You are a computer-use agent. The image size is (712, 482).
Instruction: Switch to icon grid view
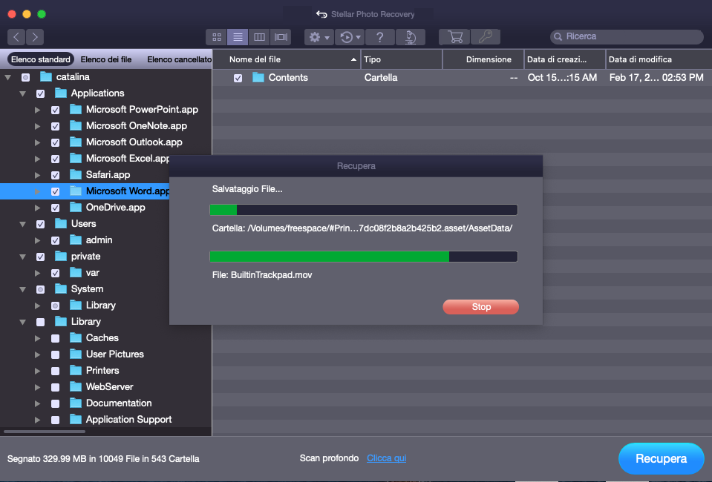pos(216,36)
